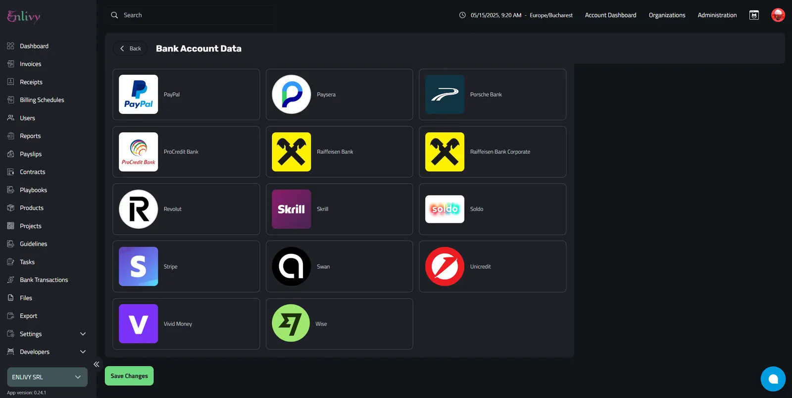The width and height of the screenshot is (792, 398).
Task: Collapse the sidebar with double chevron
Action: [97, 364]
